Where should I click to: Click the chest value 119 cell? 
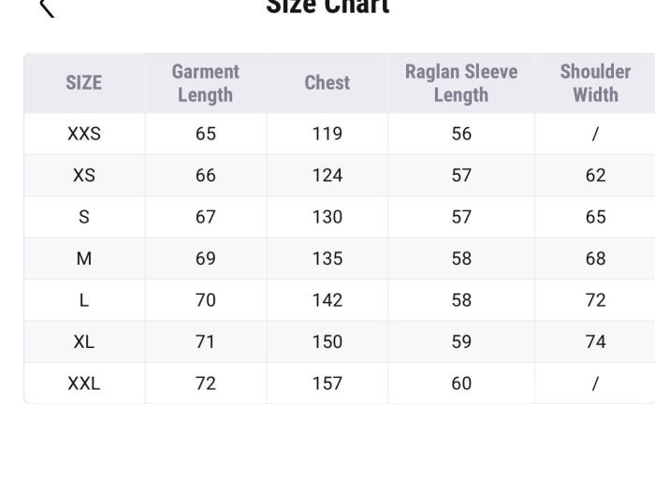[327, 134]
